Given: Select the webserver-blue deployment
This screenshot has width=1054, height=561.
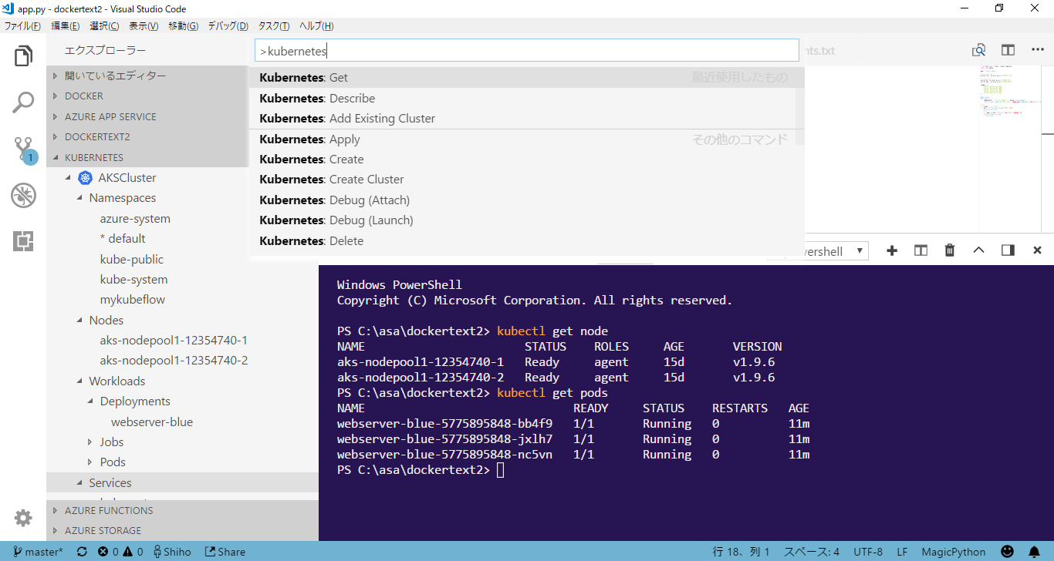Looking at the screenshot, I should coord(152,422).
